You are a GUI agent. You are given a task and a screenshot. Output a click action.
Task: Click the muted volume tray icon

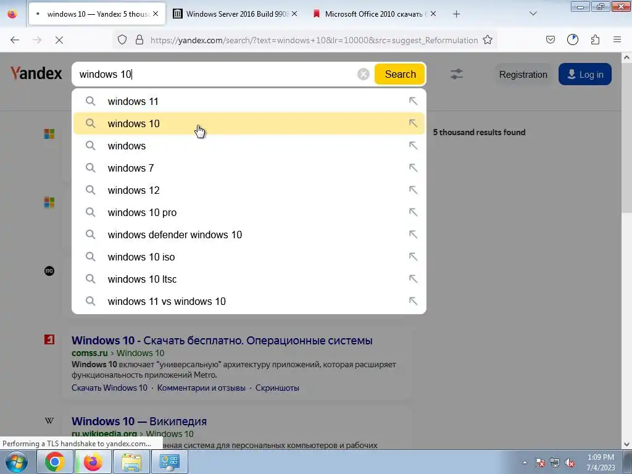click(570, 462)
